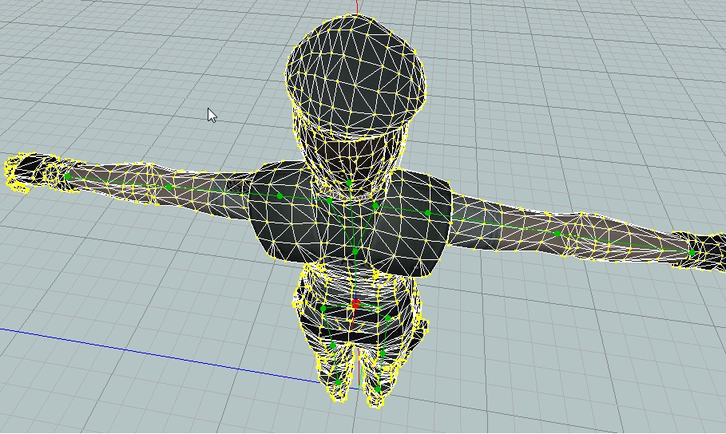Select the clavicle joint left of the neck
This screenshot has height=434, width=726.
tap(329, 200)
